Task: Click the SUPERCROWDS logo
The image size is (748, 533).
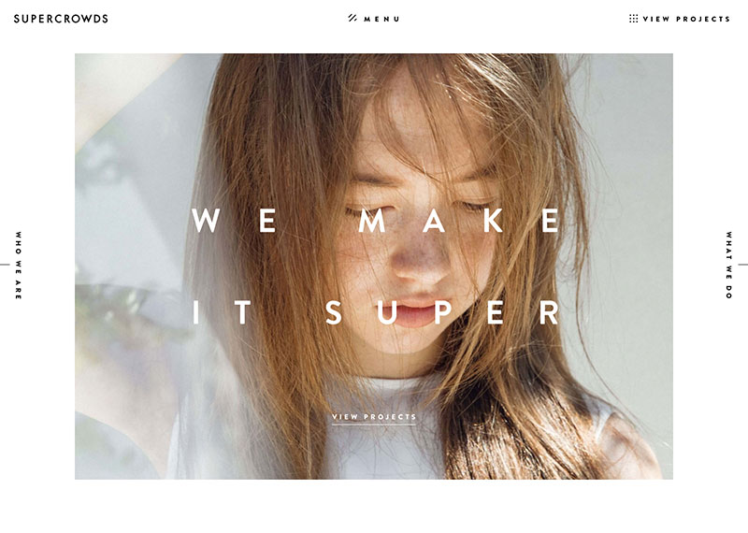Action: click(61, 19)
